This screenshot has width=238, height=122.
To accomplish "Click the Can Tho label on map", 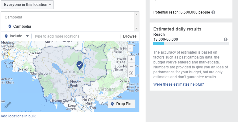I will [x=89, y=108].
